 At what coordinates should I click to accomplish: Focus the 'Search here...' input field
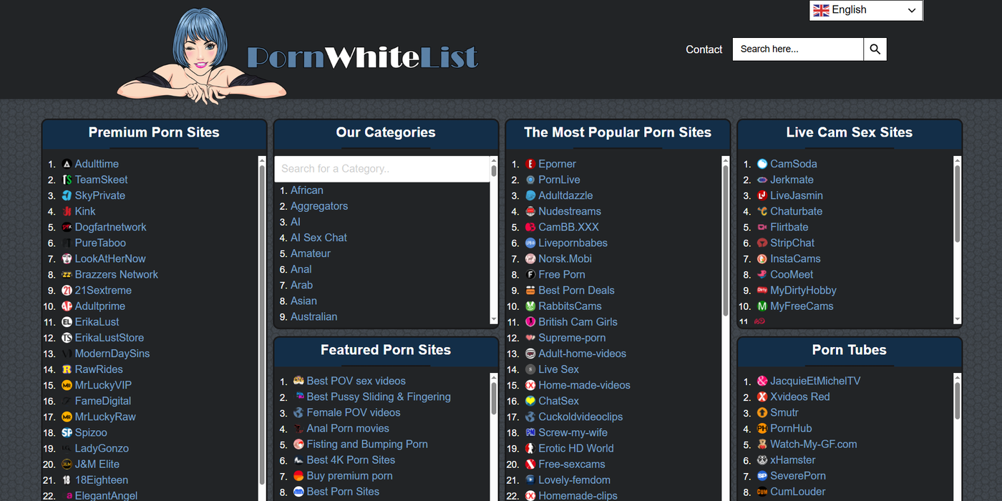click(x=798, y=49)
